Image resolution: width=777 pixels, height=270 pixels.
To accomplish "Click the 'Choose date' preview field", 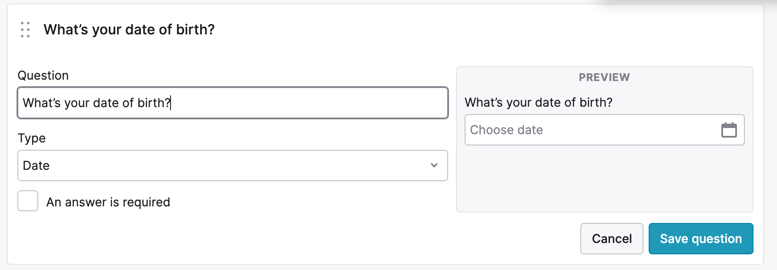I will pyautogui.click(x=604, y=130).
